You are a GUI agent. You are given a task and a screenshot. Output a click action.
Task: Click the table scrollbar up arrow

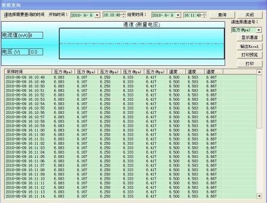(259, 72)
